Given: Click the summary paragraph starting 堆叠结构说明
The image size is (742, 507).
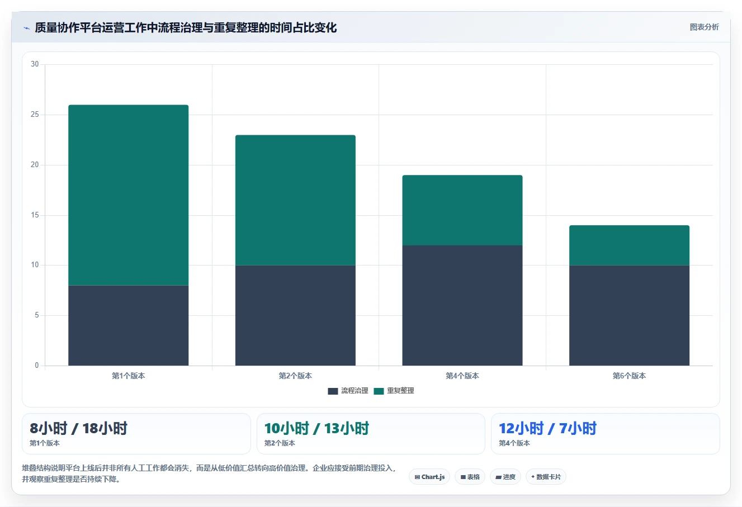Looking at the screenshot, I should [210, 473].
